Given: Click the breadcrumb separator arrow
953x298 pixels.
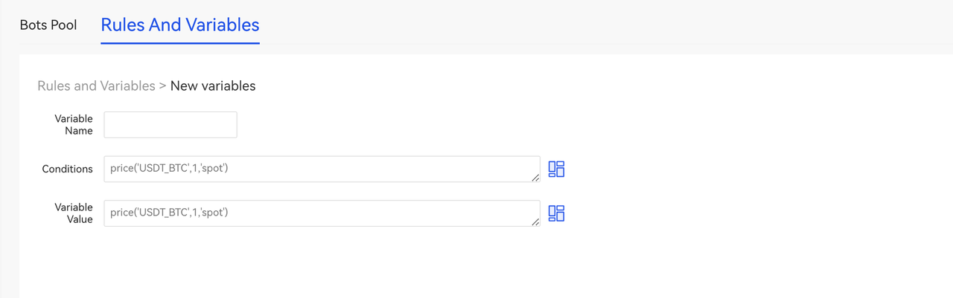Looking at the screenshot, I should click(x=162, y=86).
